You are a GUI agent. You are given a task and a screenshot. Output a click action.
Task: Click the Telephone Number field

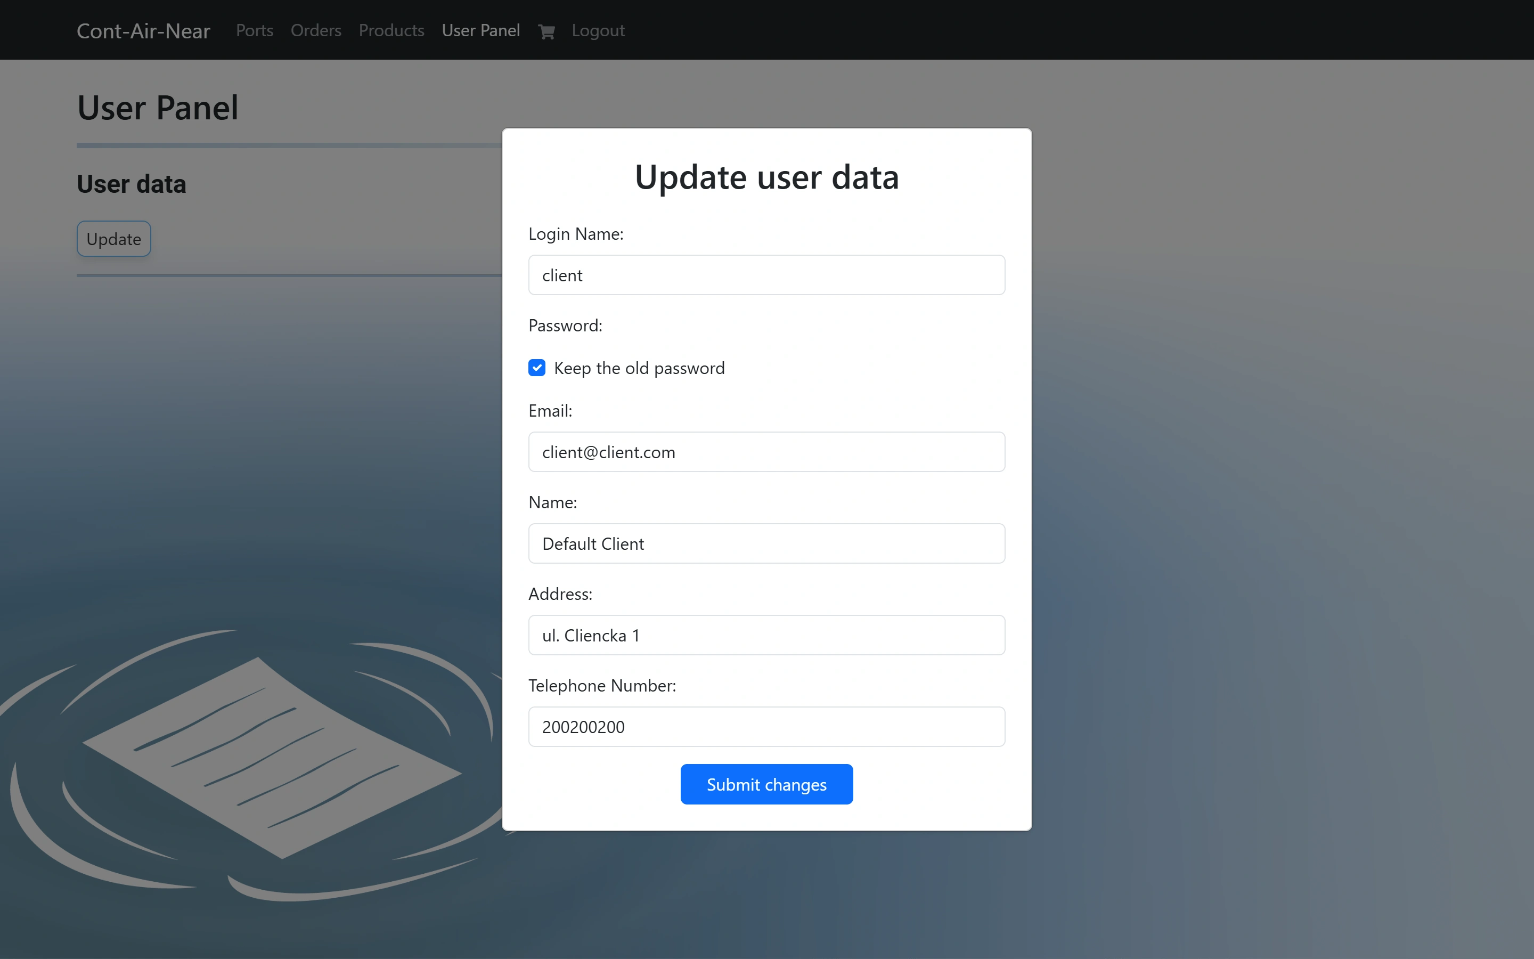pos(766,727)
